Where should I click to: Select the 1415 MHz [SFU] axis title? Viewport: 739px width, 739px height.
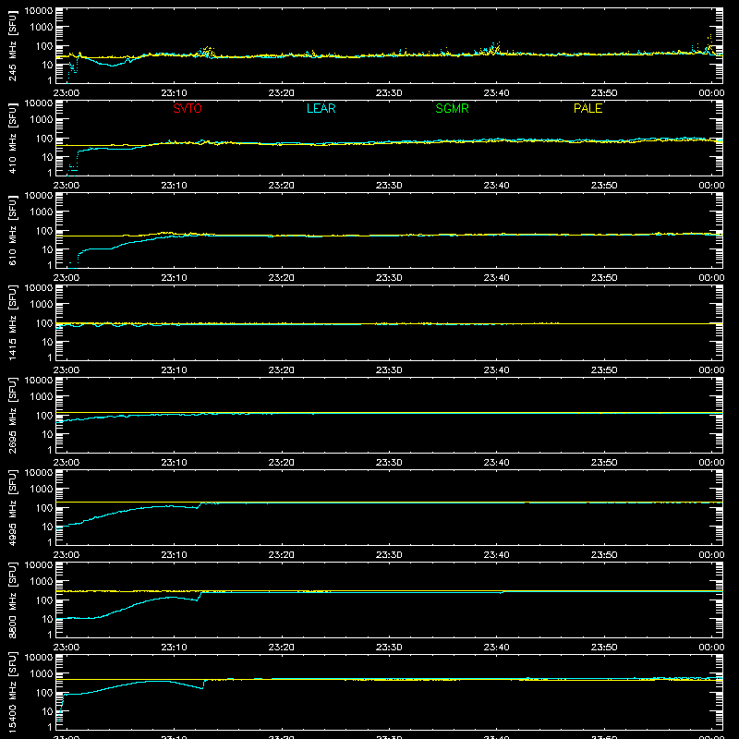(x=12, y=322)
